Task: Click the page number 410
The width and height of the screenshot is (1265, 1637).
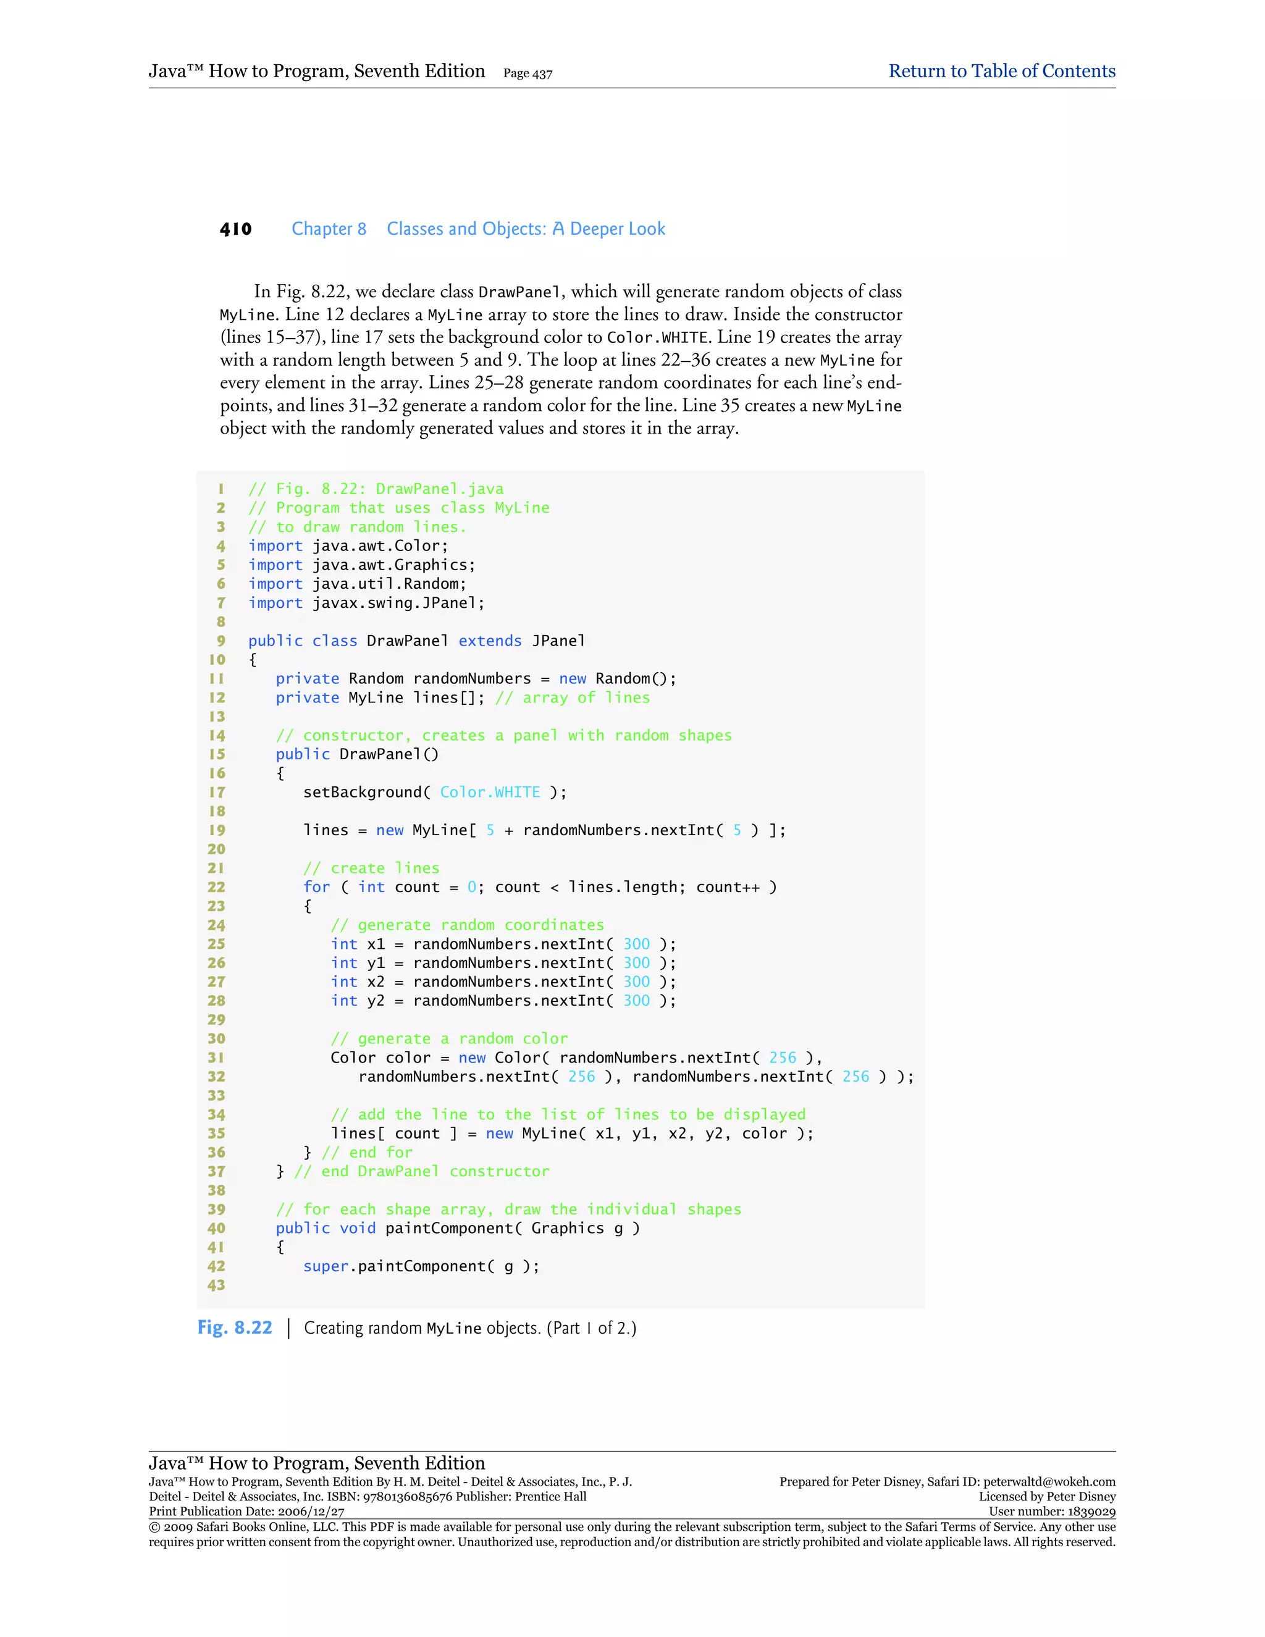Action: (235, 229)
